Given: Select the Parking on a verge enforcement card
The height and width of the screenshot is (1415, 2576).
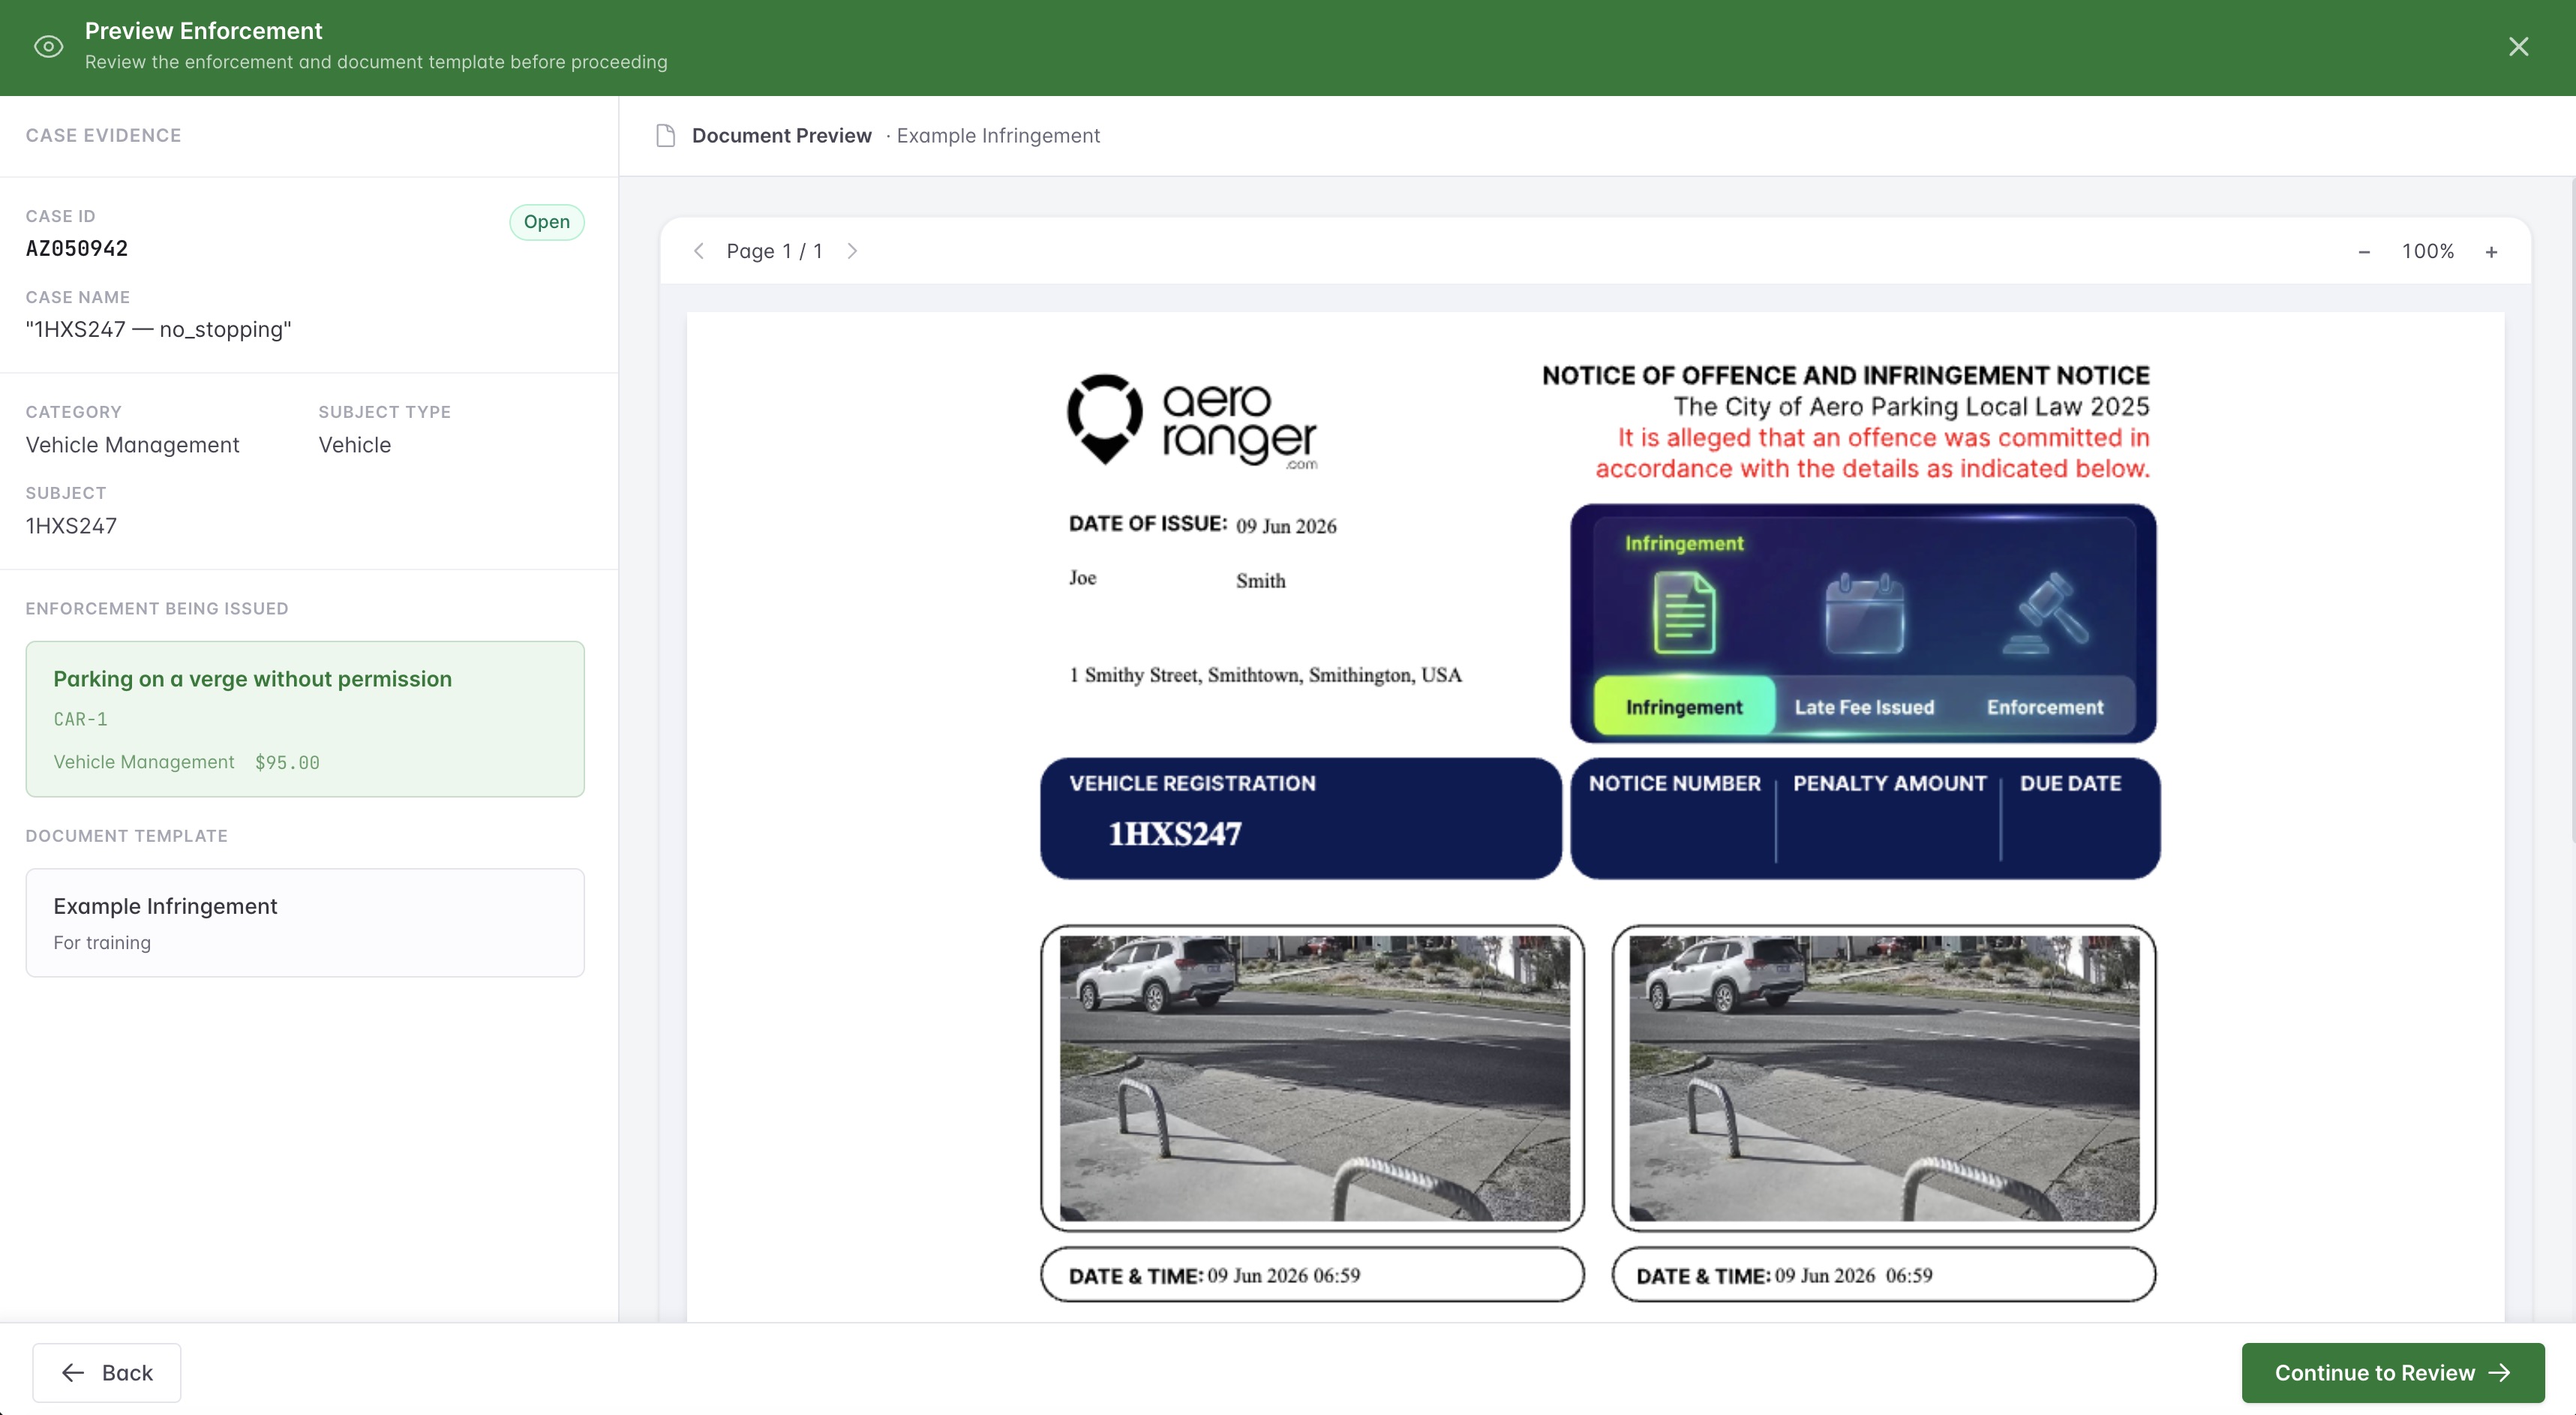Looking at the screenshot, I should pyautogui.click(x=305, y=719).
